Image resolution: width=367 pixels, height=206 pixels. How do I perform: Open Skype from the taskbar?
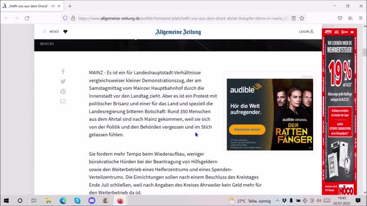77,201
